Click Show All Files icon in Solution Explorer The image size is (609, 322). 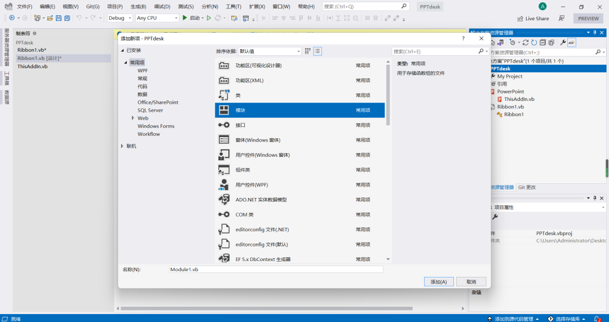click(x=551, y=42)
